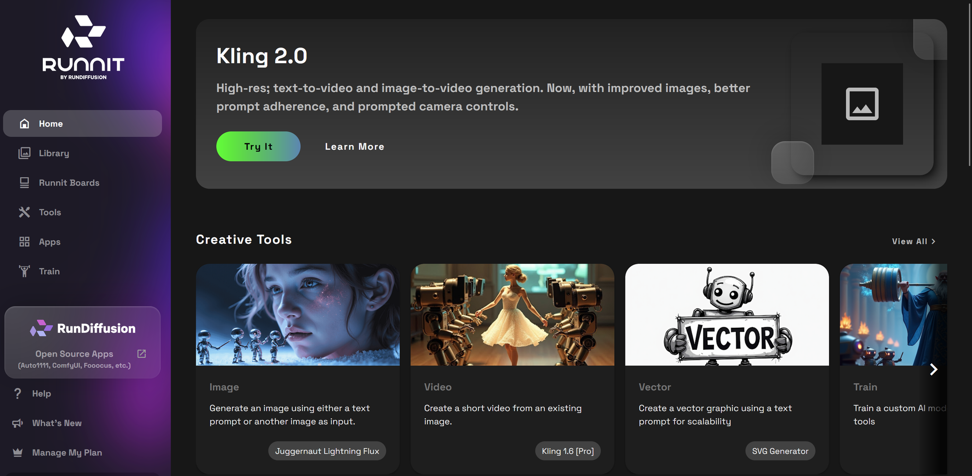This screenshot has height=476, width=972.
Task: Click the Kling 2.0 heading
Action: click(x=261, y=56)
